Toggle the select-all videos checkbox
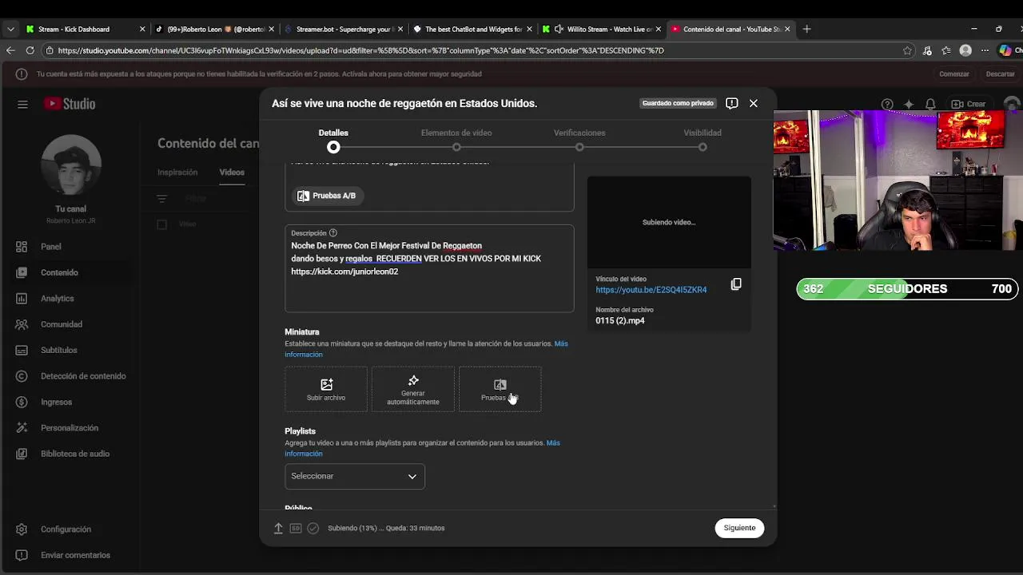Viewport: 1023px width, 575px height. pos(162,224)
